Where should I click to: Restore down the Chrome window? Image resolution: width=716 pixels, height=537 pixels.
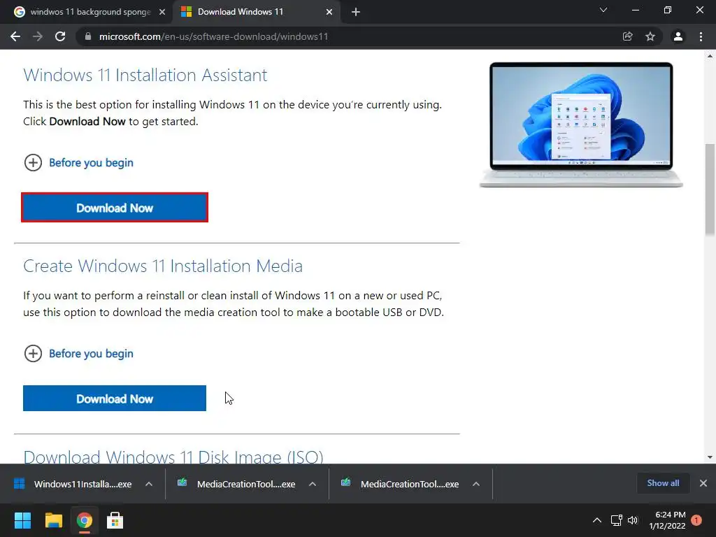click(x=668, y=10)
